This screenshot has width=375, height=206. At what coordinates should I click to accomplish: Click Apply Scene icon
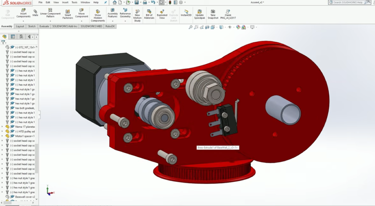(x=243, y=27)
